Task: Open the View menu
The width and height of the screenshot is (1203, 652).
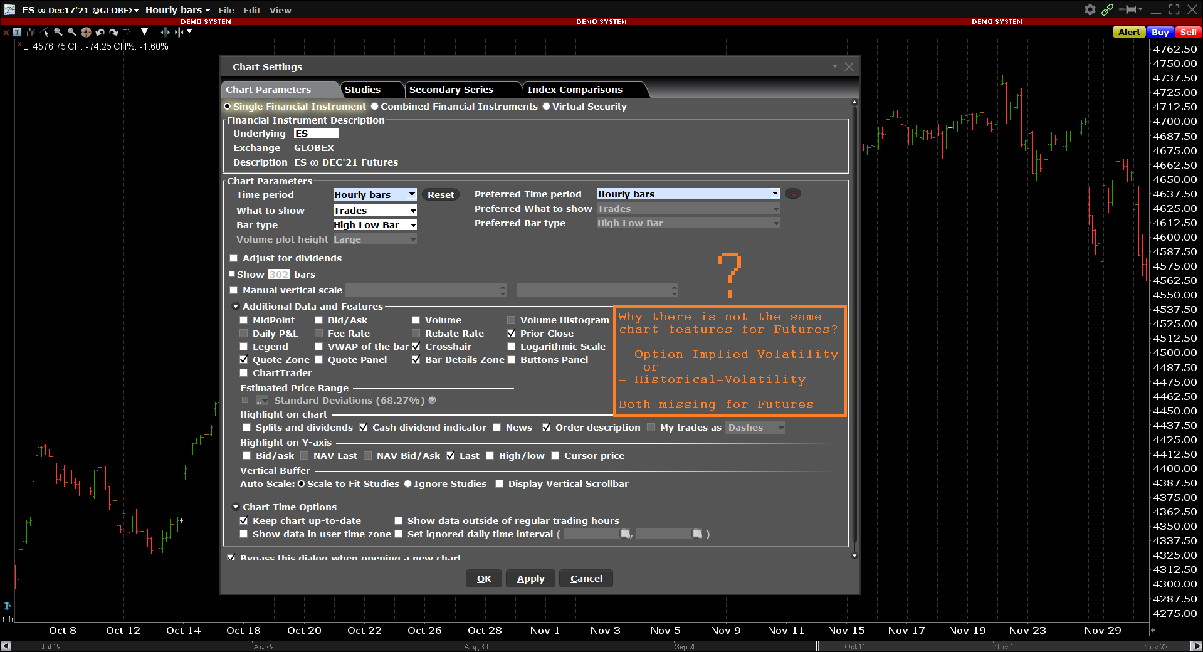Action: point(280,10)
